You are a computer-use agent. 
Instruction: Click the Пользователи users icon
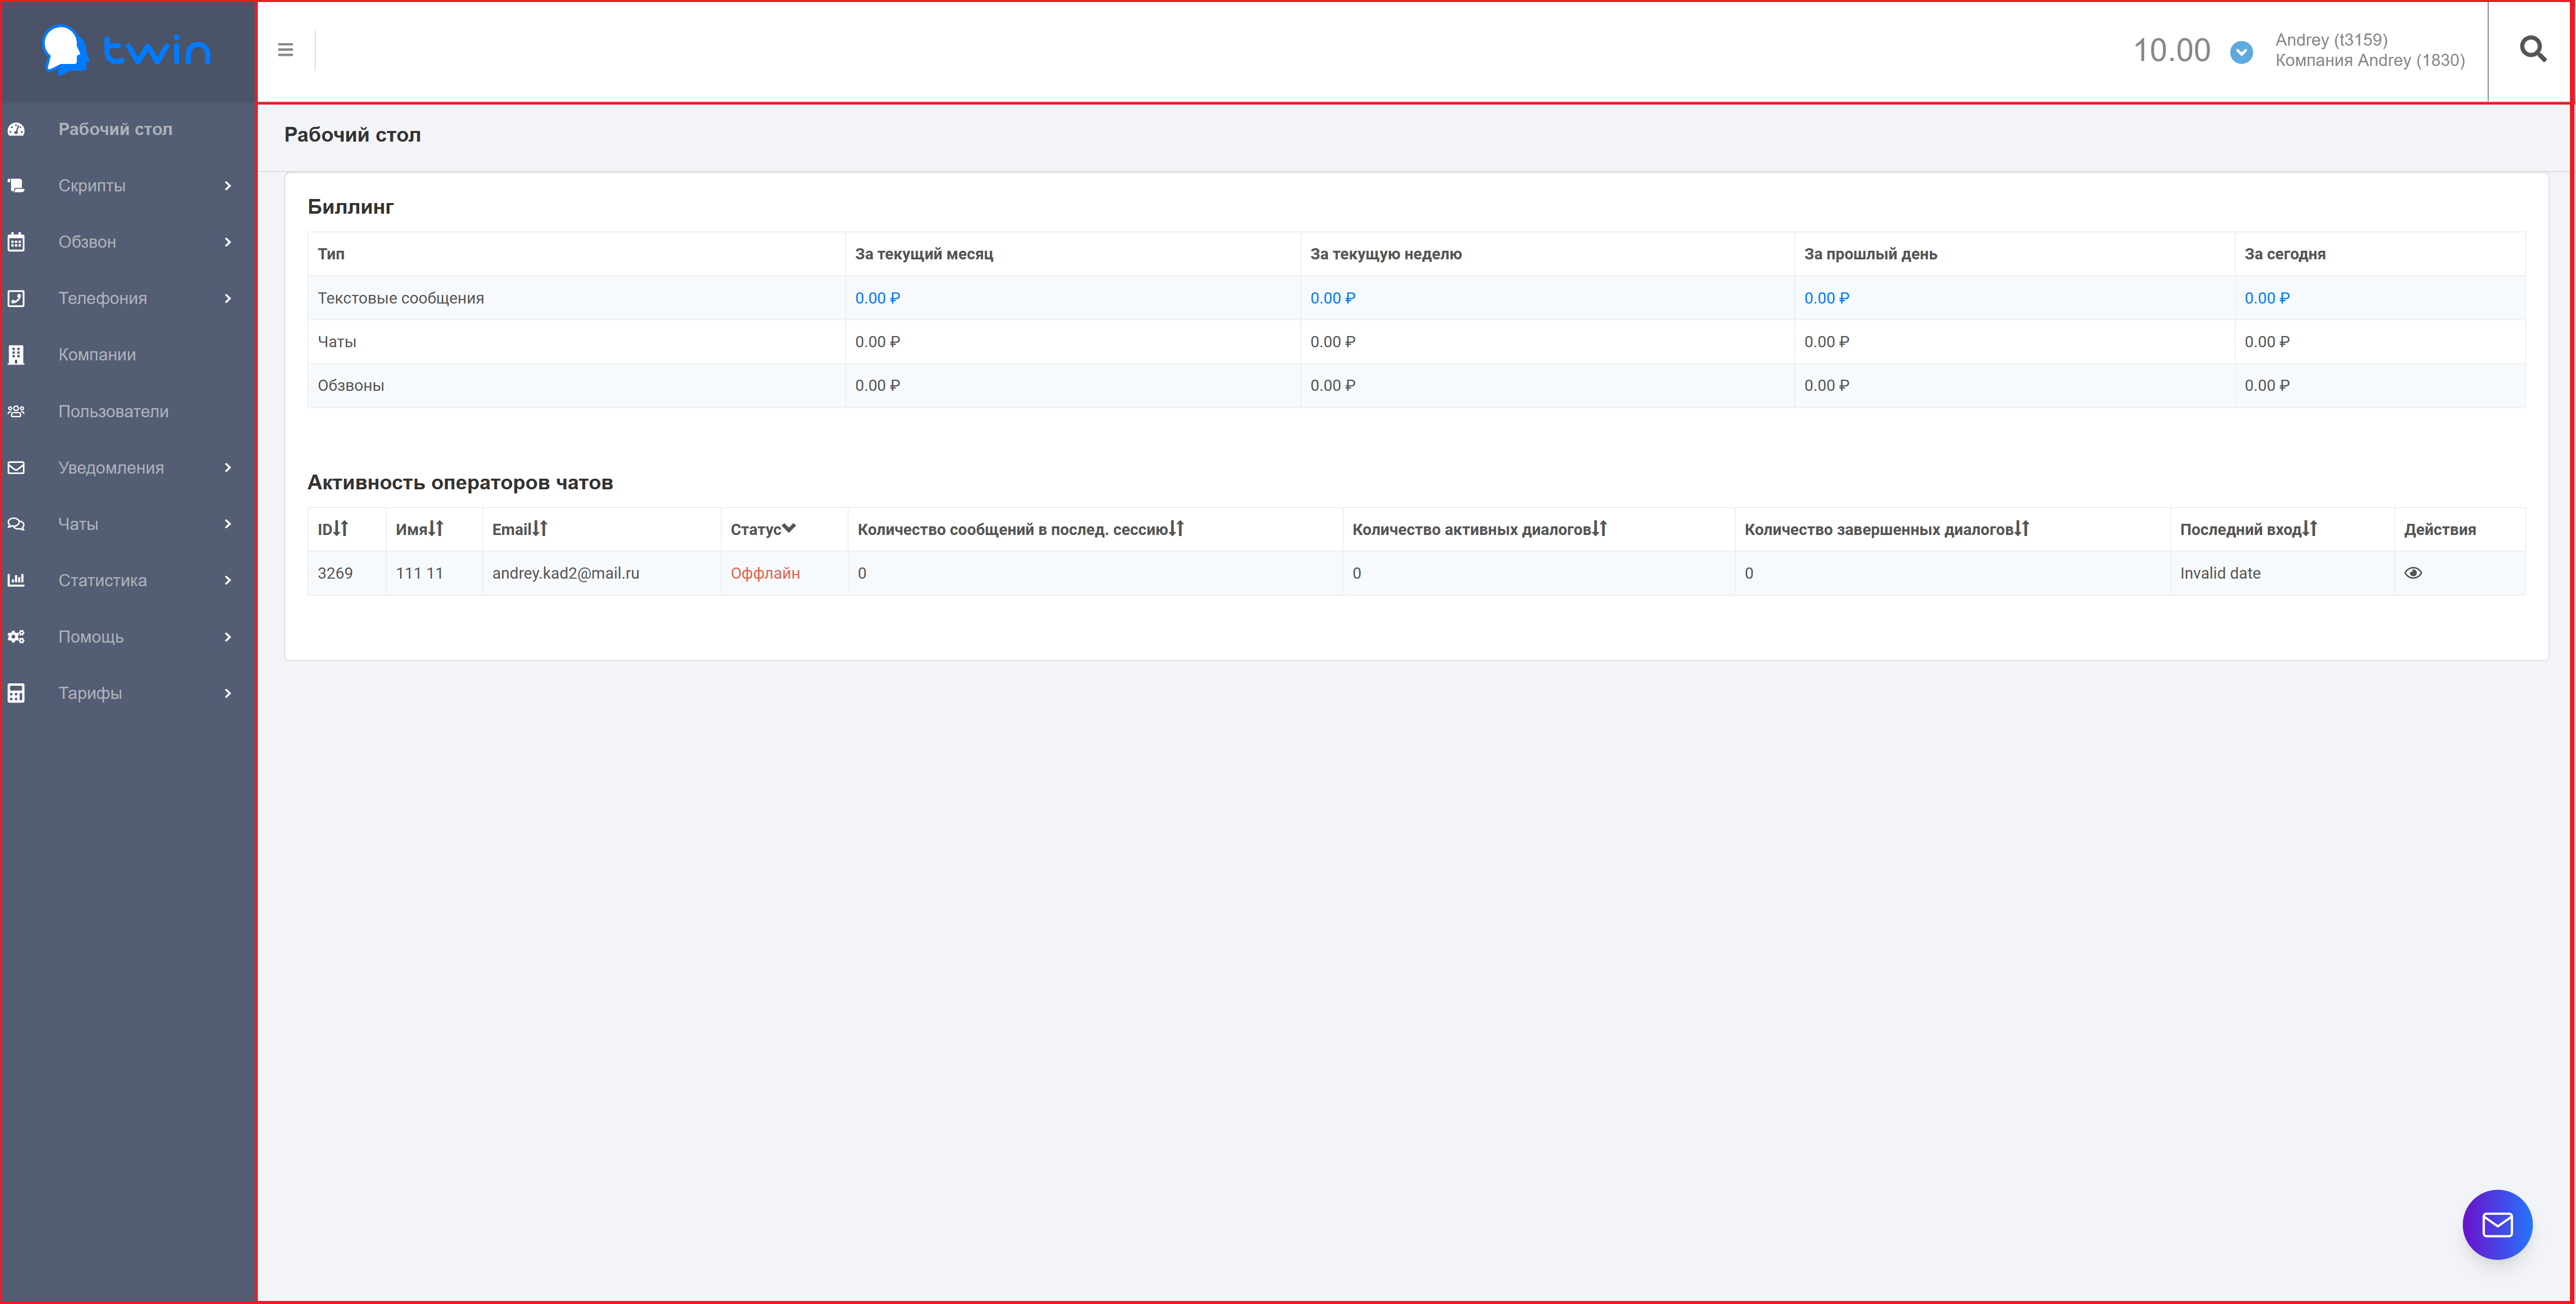click(x=17, y=411)
